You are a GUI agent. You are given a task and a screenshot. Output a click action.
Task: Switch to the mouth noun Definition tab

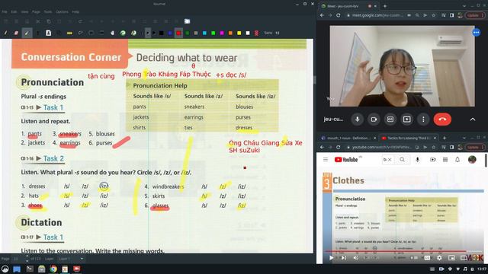click(348, 138)
